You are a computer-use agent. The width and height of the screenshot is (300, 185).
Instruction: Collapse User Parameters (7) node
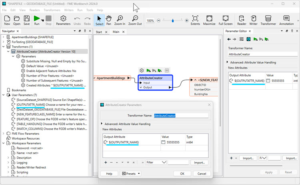pyautogui.click(x=3, y=95)
